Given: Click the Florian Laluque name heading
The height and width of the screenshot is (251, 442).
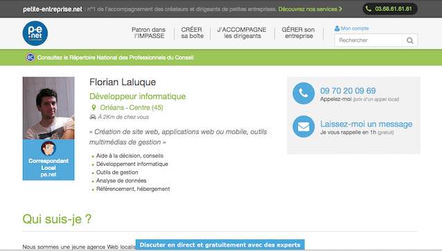Looking at the screenshot, I should click(x=123, y=82).
